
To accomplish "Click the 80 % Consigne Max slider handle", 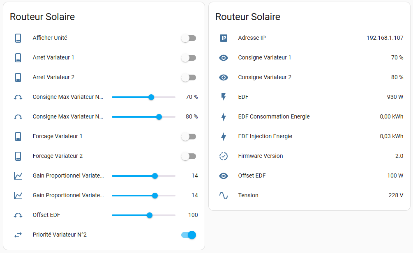I will [x=159, y=117].
